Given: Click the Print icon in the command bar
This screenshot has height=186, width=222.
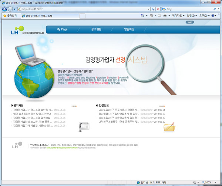Looking at the screenshot, I should (x=165, y=16).
